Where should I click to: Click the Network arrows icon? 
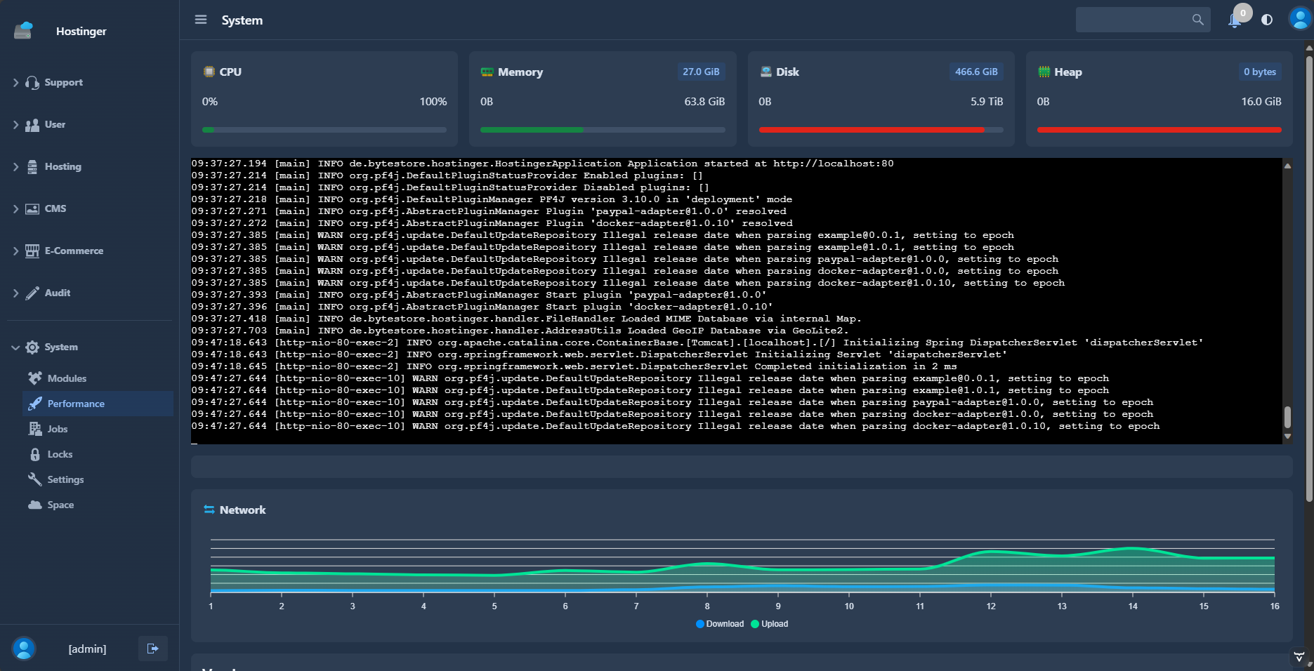209,510
